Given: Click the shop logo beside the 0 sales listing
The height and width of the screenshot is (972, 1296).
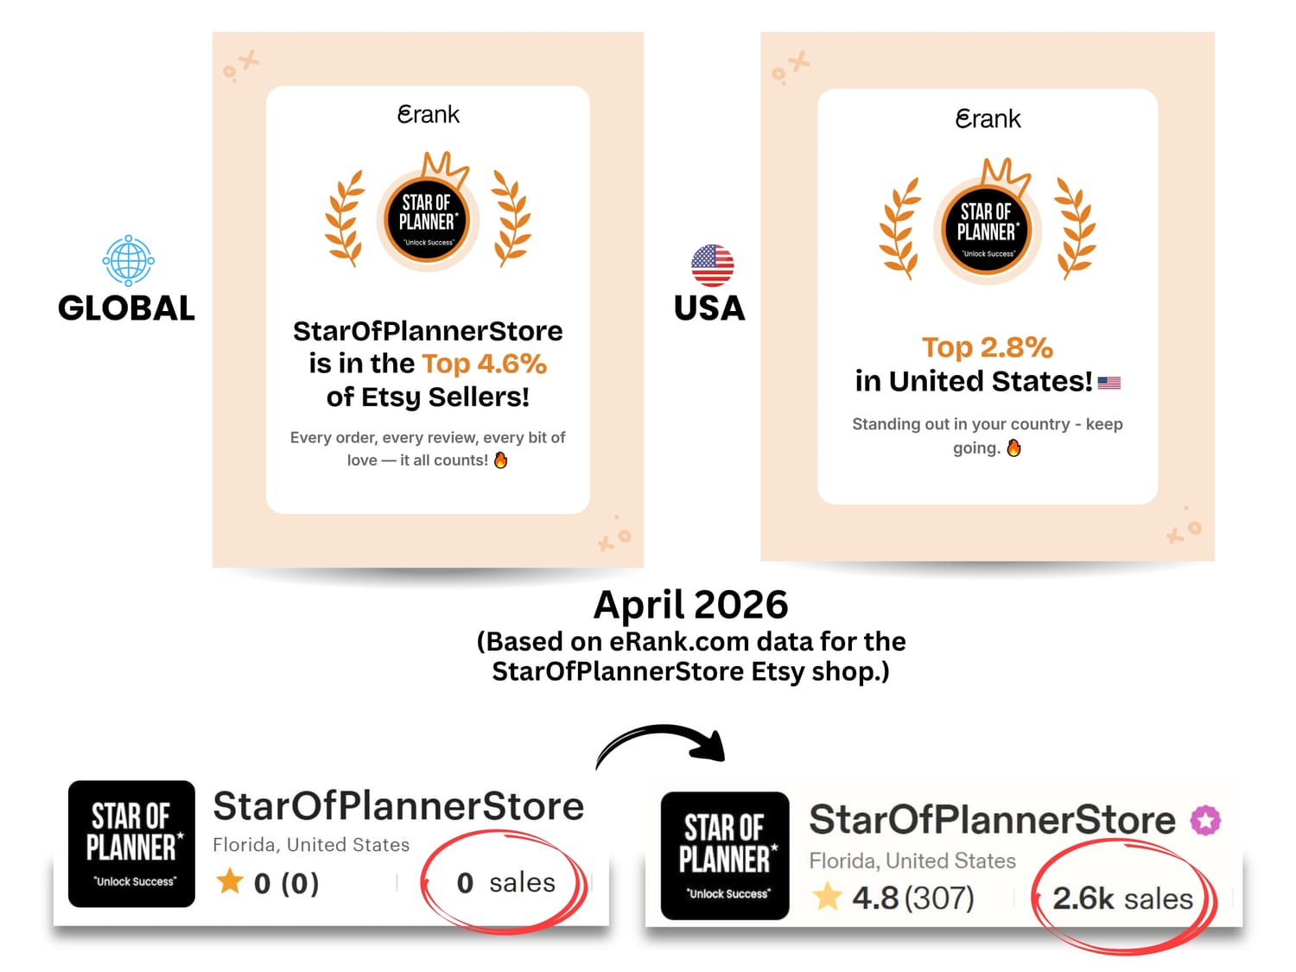Looking at the screenshot, I should 131,844.
